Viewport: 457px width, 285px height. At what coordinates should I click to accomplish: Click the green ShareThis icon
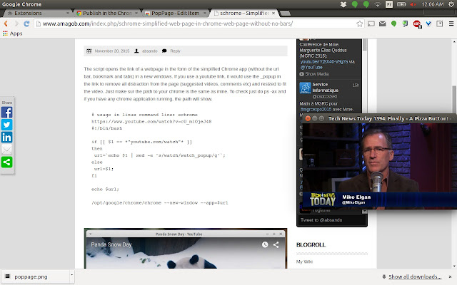[6, 162]
